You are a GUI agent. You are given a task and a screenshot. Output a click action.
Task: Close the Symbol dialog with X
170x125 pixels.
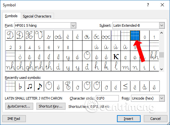pos(162,5)
